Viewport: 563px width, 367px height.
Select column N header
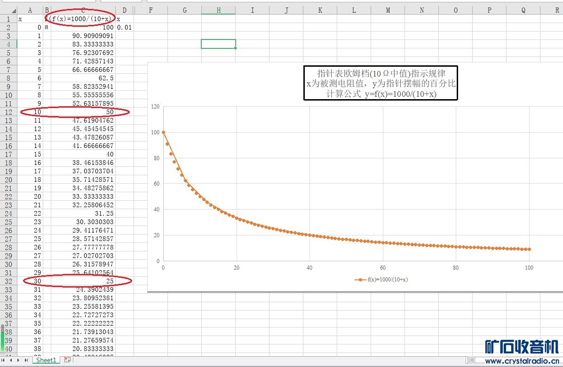click(421, 10)
